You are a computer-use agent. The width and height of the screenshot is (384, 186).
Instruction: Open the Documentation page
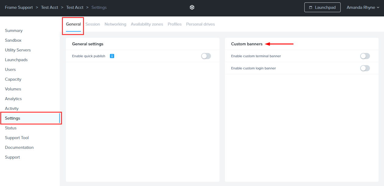coord(19,147)
